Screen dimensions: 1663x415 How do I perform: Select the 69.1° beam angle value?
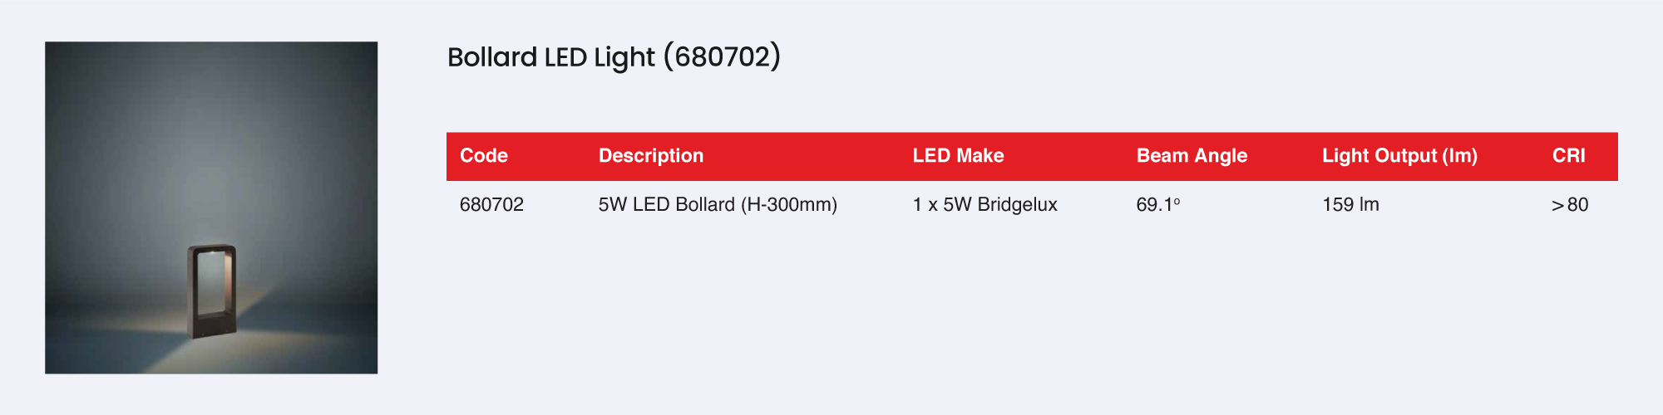[x=1157, y=205]
